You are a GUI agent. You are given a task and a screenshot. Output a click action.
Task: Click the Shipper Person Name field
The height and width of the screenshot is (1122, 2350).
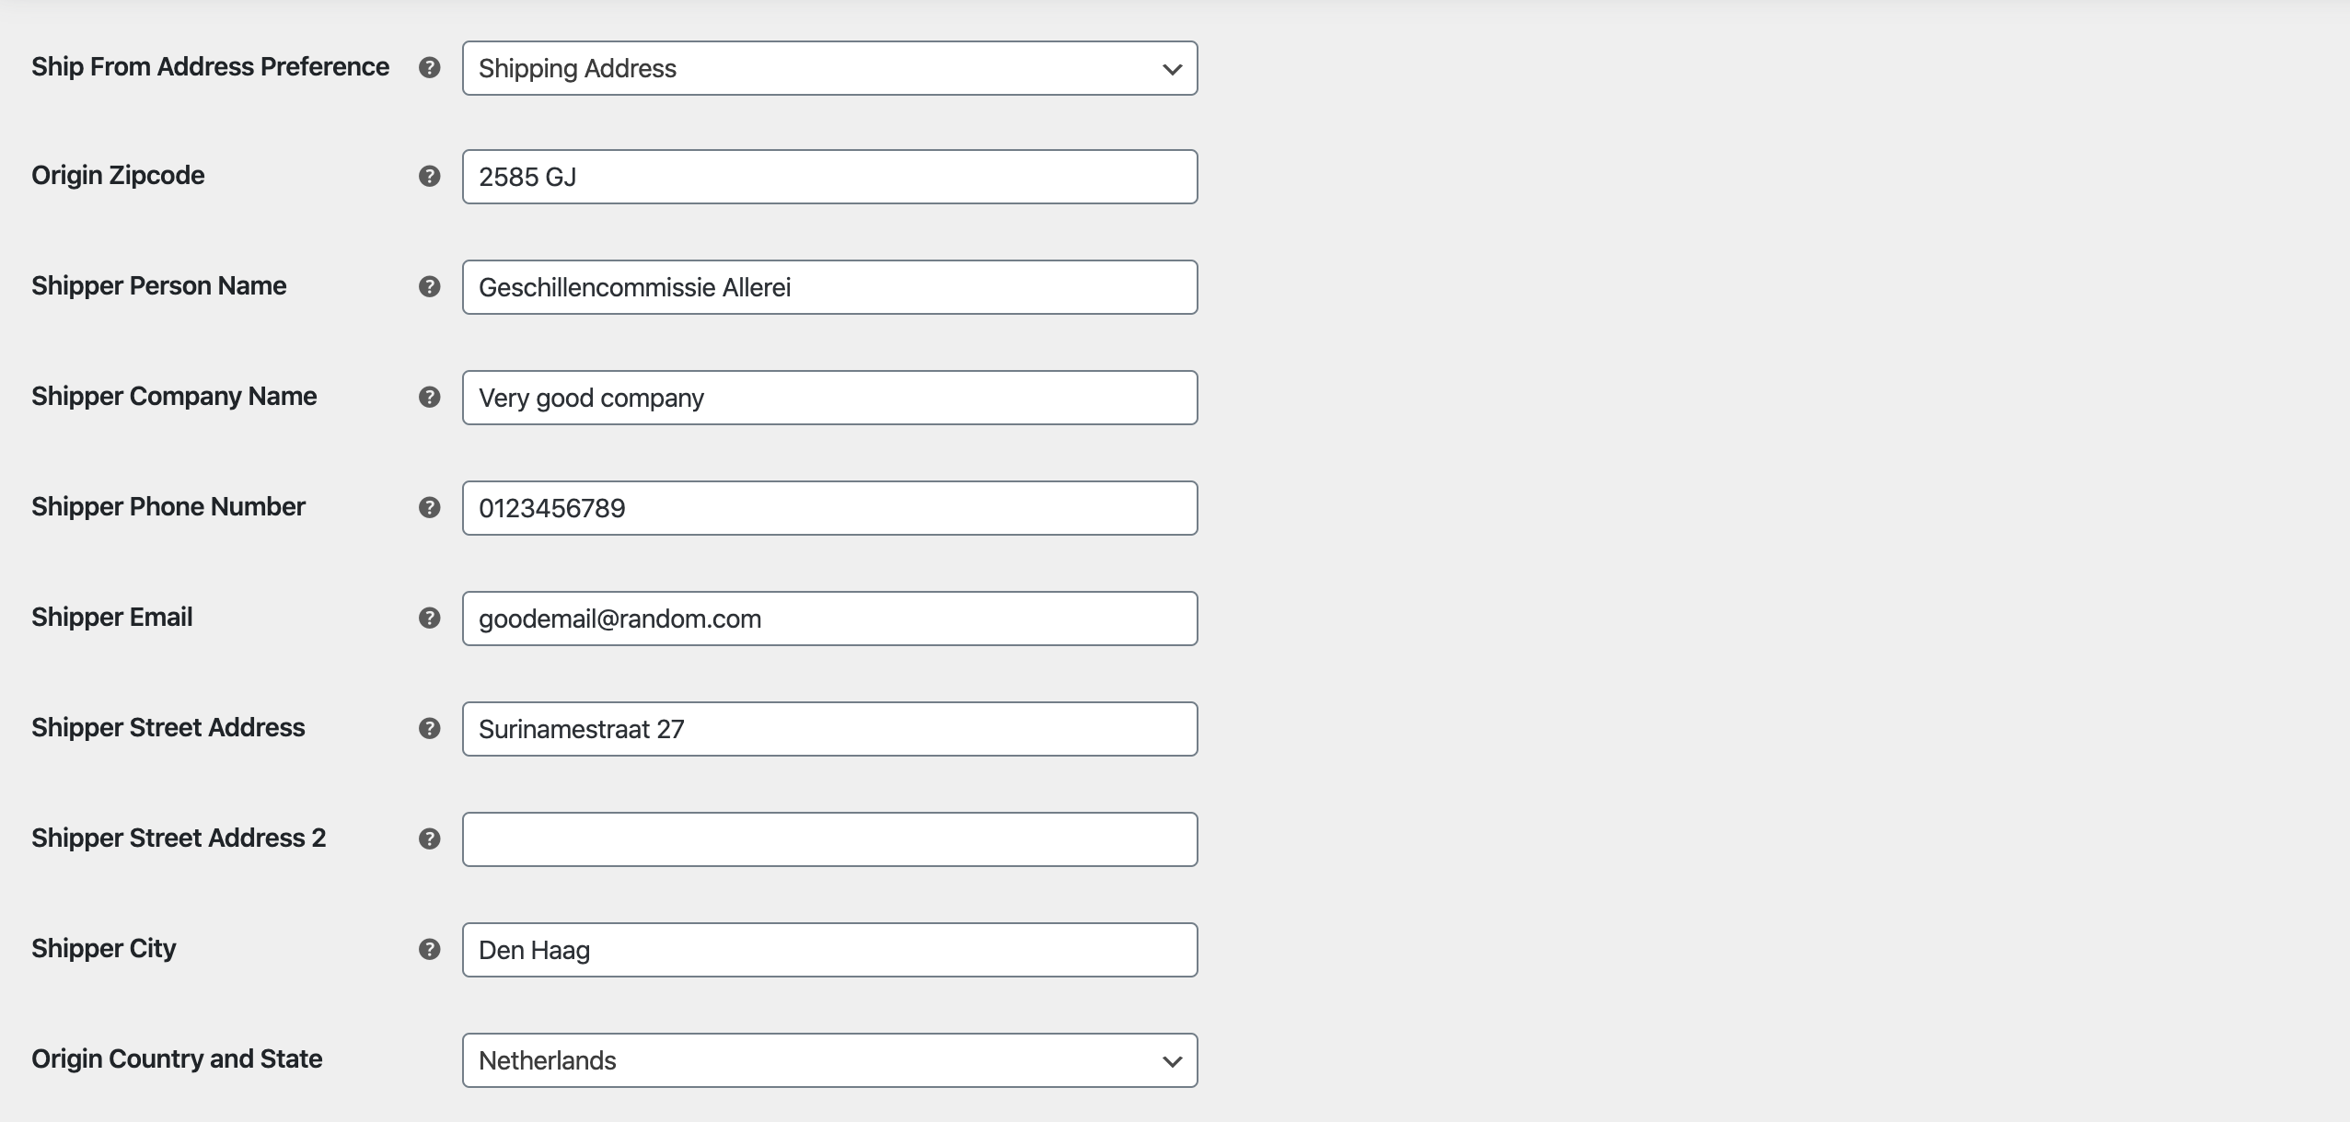(x=828, y=286)
